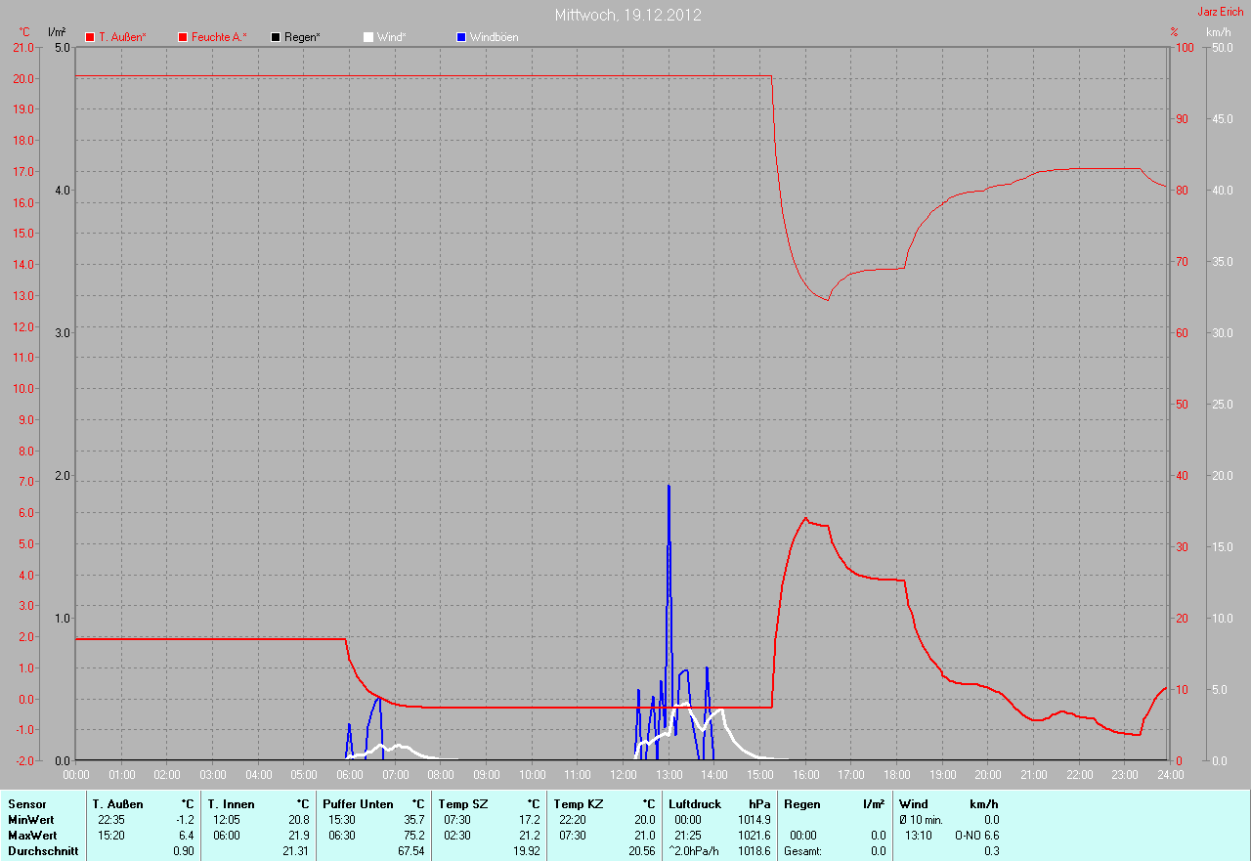Click the 'Jarz Erich' text in corner
Viewport: 1251px width, 861px height.
point(1222,12)
